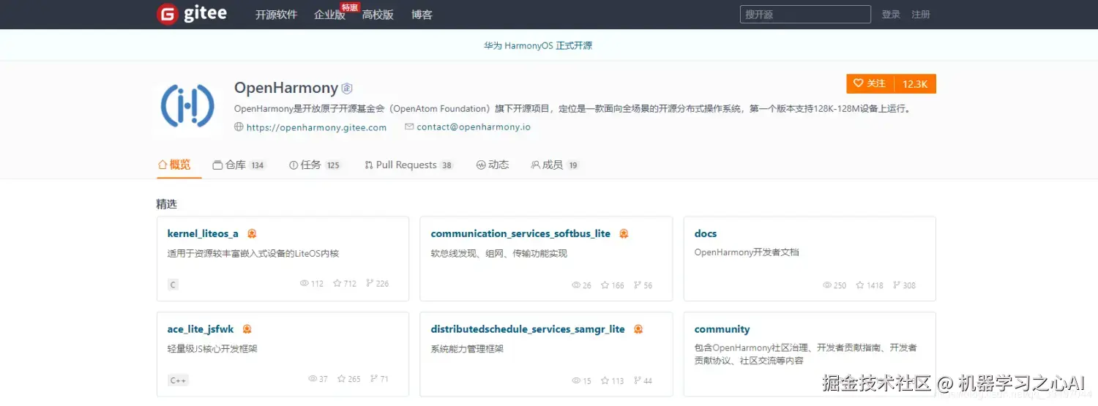Click the badge next to distributedschedule_services_samgr_lite

tap(638, 329)
